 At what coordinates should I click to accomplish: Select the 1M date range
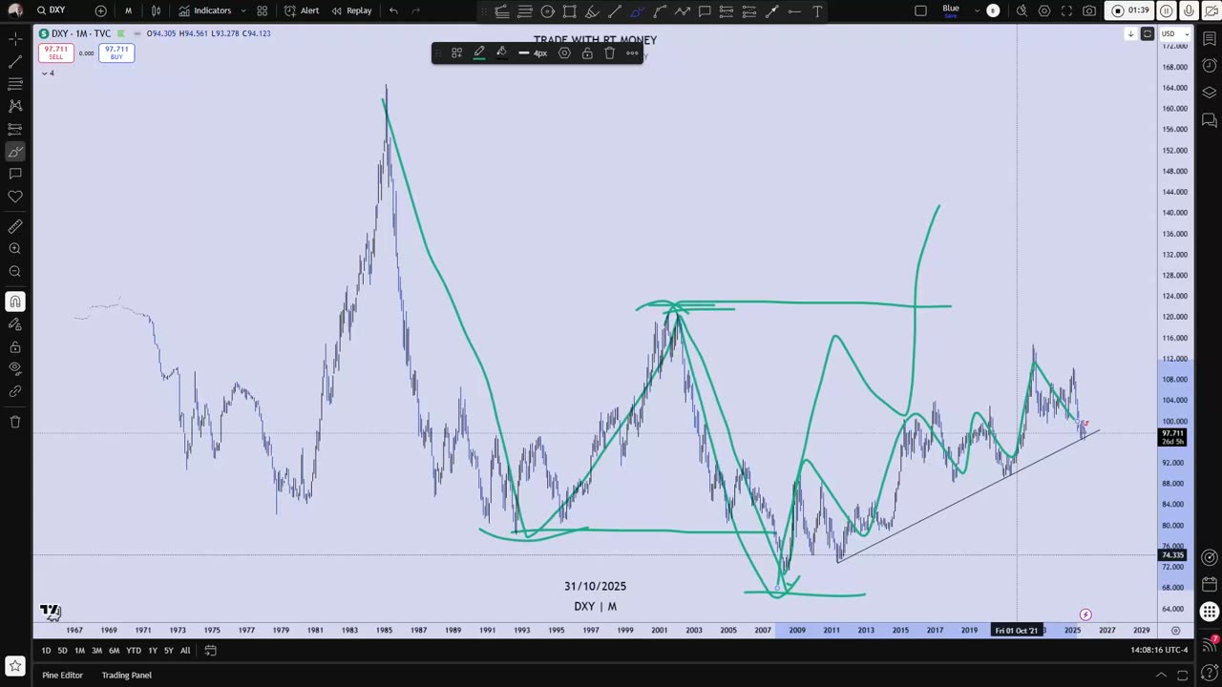pyautogui.click(x=79, y=651)
